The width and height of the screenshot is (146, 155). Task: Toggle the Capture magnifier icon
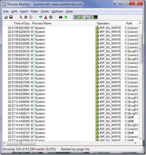pyautogui.click(x=21, y=17)
